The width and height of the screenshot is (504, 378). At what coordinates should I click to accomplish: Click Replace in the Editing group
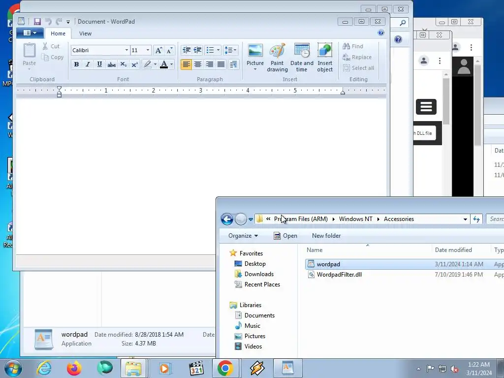point(357,57)
